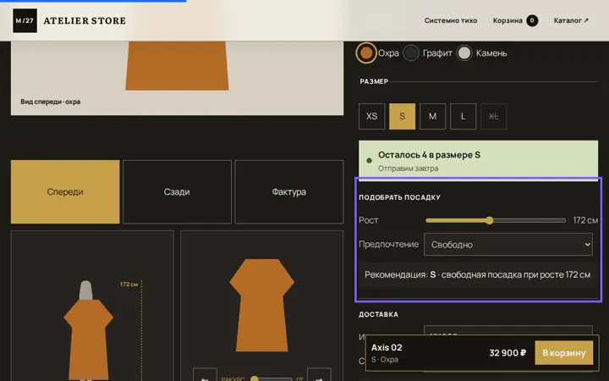Click the recommendation text for size S
This screenshot has width=609, height=381.
point(477,275)
